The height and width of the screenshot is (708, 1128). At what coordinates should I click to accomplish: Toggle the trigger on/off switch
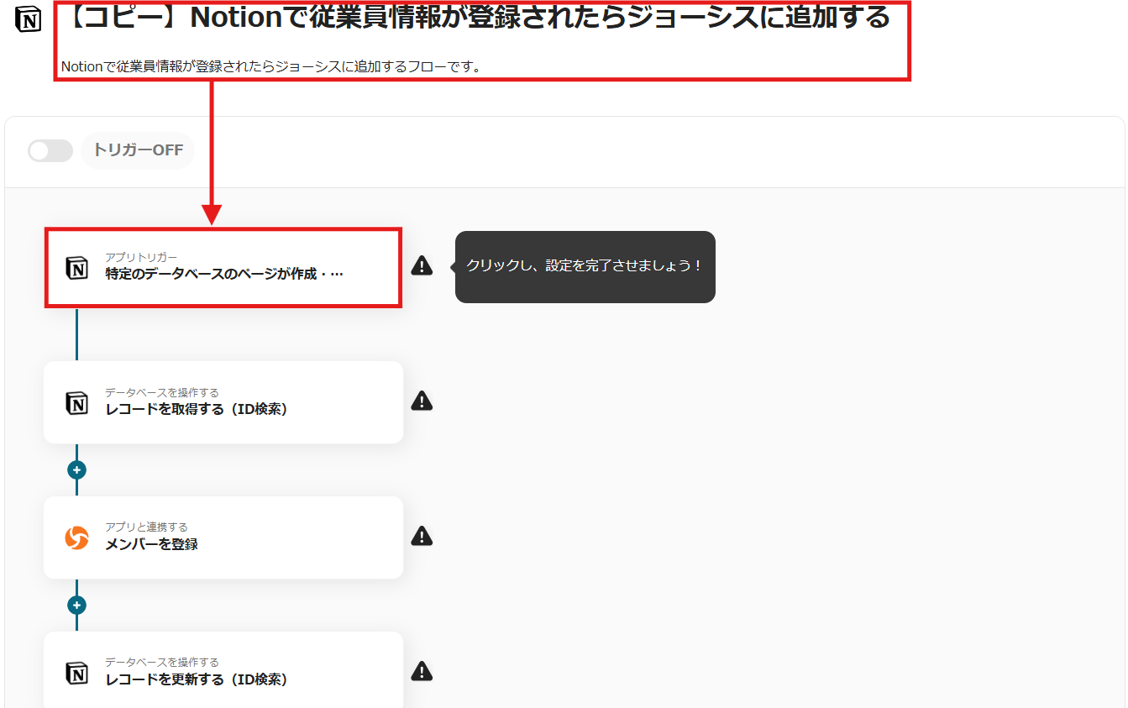[x=50, y=150]
